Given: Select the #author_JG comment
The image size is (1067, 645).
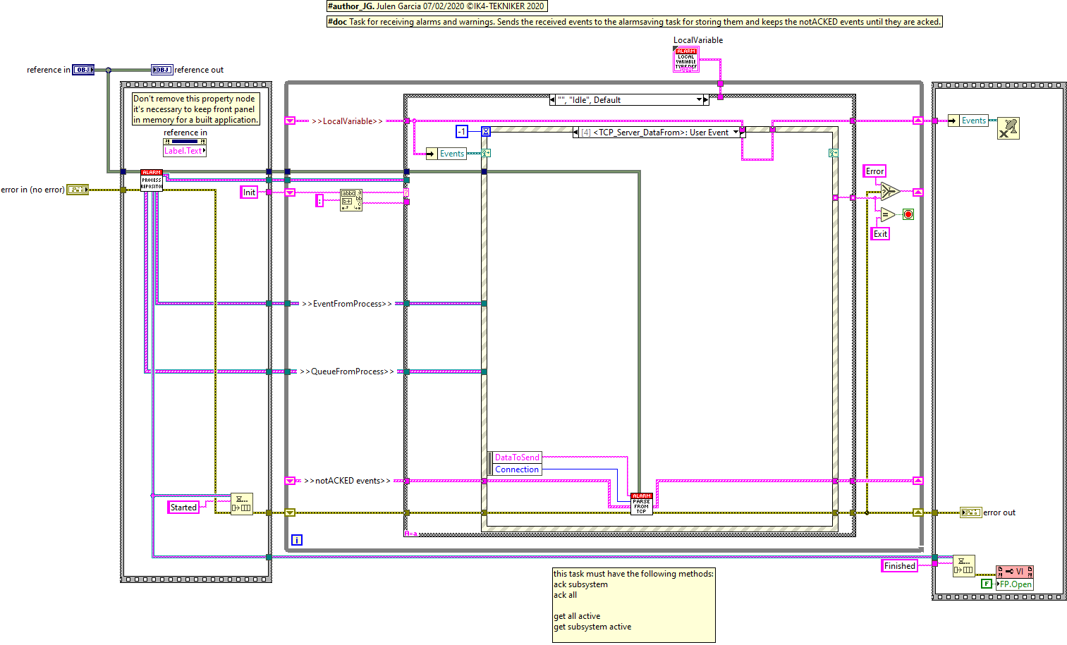Looking at the screenshot, I should [437, 6].
